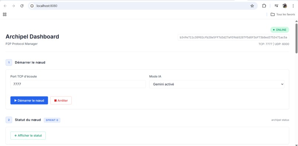
Task: Click the P2P Protocol Manager subtitle
Action: [21, 44]
